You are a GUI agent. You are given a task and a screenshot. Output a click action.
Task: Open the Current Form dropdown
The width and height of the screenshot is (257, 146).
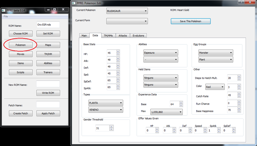pos(127,21)
